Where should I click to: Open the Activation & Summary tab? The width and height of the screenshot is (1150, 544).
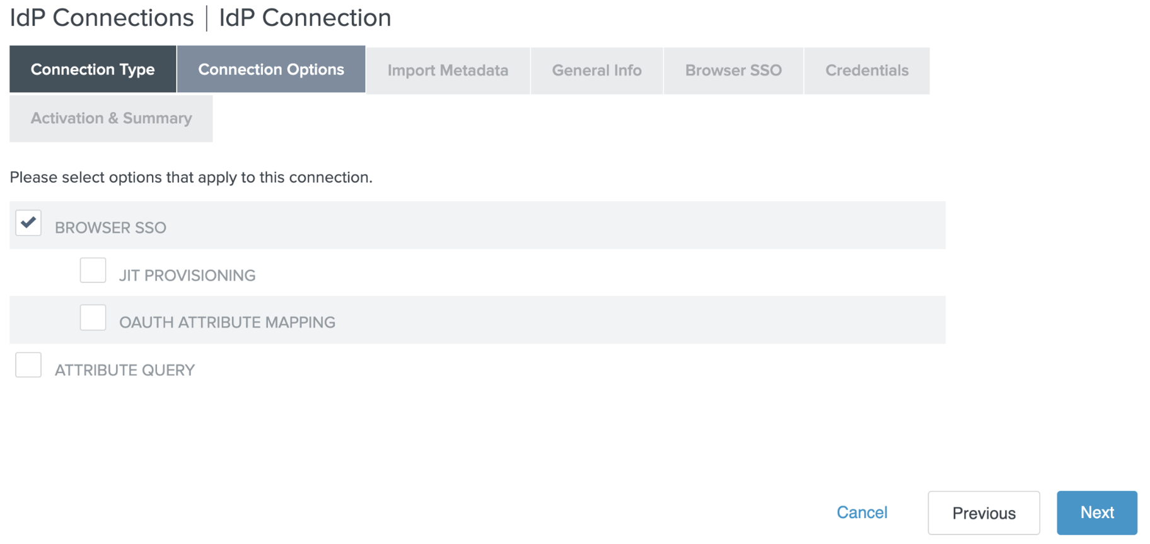click(x=111, y=119)
